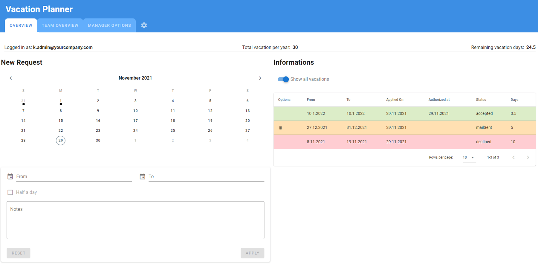Screen dimensions: 538x265
Task: Click the Vacation Planner title
Action: [x=39, y=9]
